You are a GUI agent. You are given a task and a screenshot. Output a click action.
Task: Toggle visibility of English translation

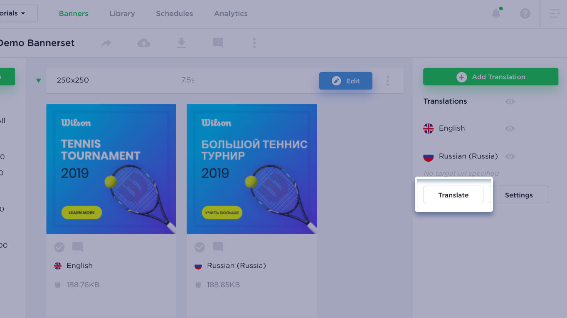pos(510,129)
